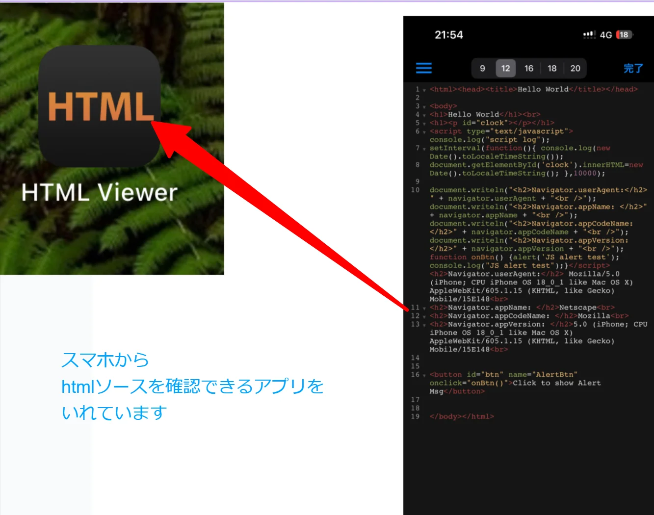Select font size 9
The width and height of the screenshot is (654, 515).
483,68
